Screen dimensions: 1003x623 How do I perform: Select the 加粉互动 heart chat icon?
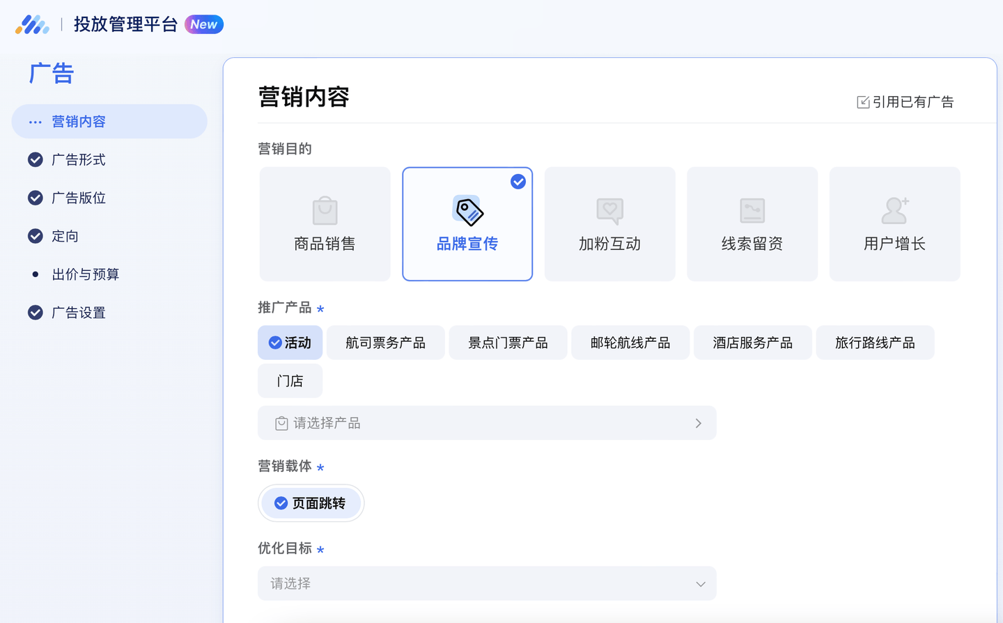tap(609, 210)
